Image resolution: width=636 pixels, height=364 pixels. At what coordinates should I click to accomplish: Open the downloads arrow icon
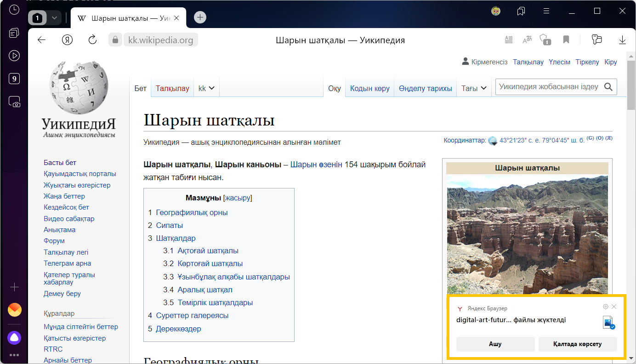click(622, 40)
